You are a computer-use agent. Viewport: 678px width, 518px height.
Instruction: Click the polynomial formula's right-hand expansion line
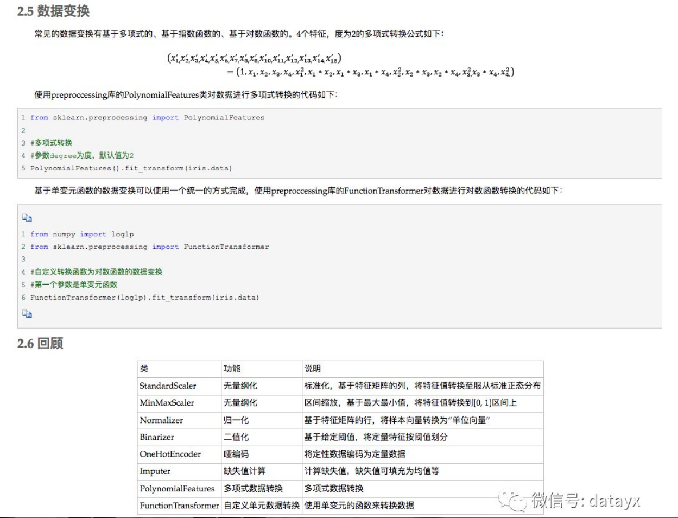tap(370, 72)
